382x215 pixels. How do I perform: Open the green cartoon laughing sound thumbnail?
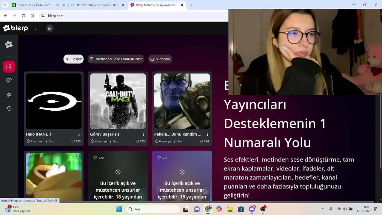pos(54,176)
